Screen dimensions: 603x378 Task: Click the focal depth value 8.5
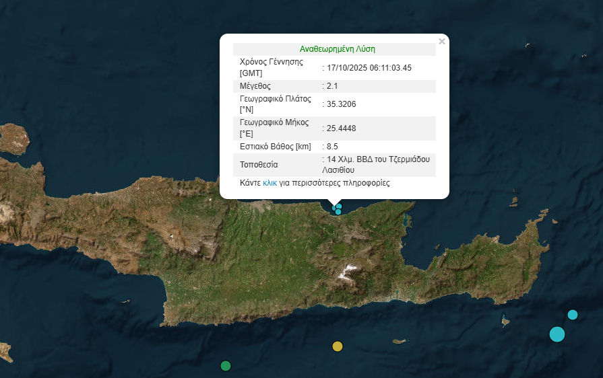click(332, 147)
